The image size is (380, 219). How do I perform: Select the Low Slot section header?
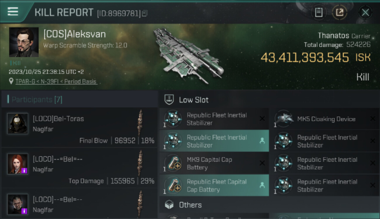coord(194,100)
